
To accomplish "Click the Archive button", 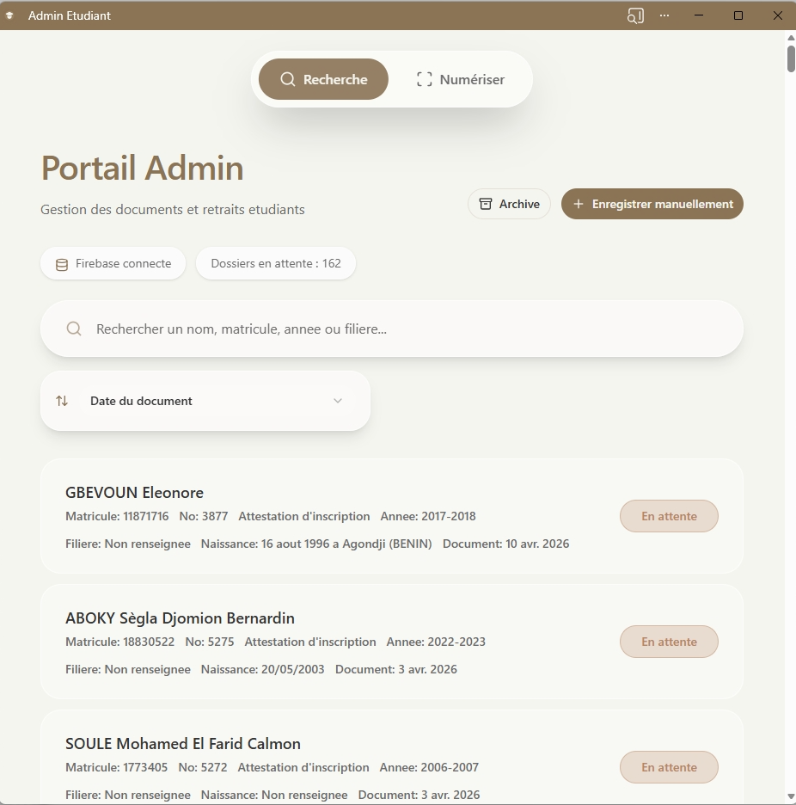I will point(509,204).
